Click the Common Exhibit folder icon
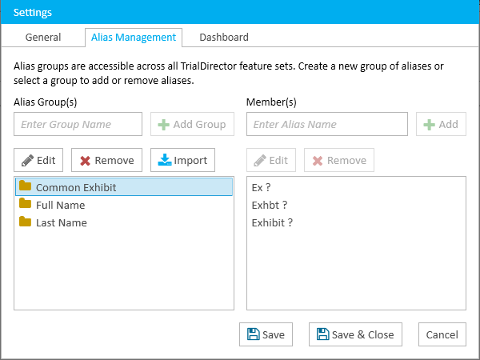 (x=25, y=186)
